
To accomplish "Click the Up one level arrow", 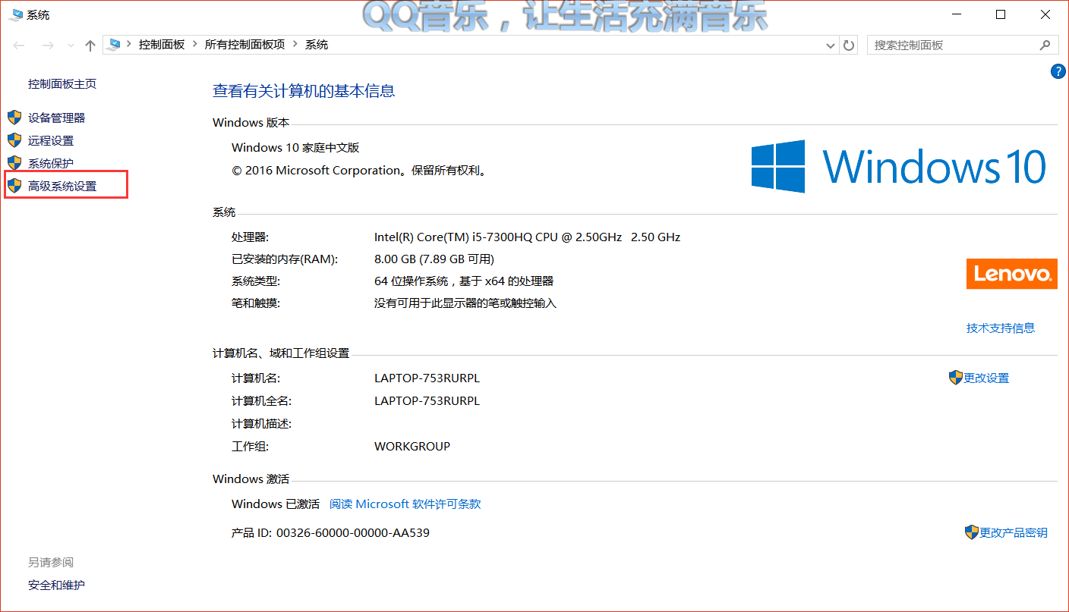I will [90, 46].
